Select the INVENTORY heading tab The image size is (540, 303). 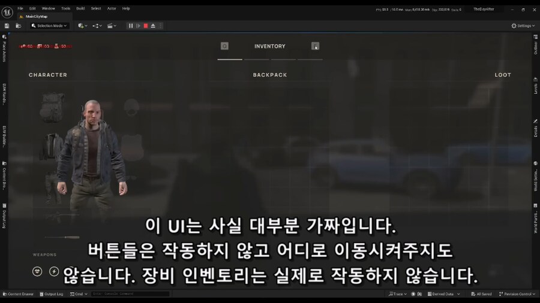[269, 46]
